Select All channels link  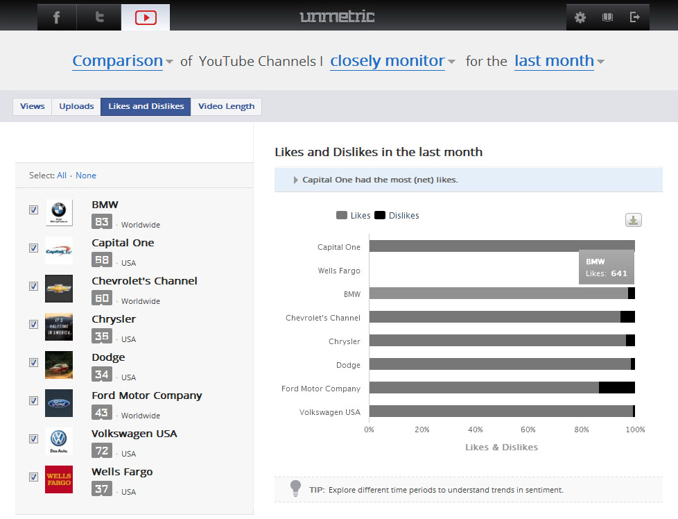pyautogui.click(x=62, y=176)
